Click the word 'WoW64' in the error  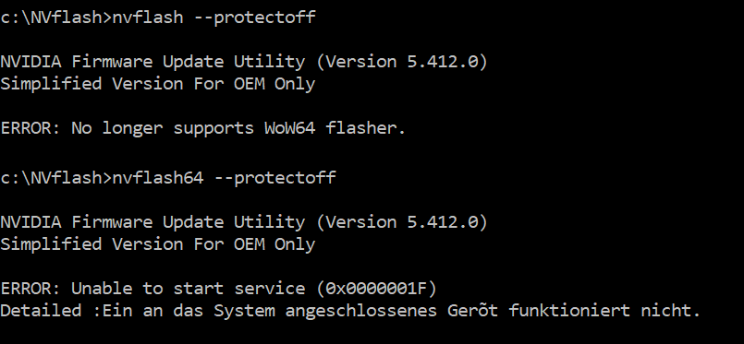pos(289,128)
